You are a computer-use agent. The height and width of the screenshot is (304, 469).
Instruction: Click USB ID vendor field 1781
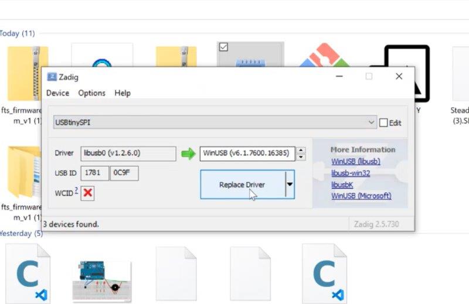95,173
